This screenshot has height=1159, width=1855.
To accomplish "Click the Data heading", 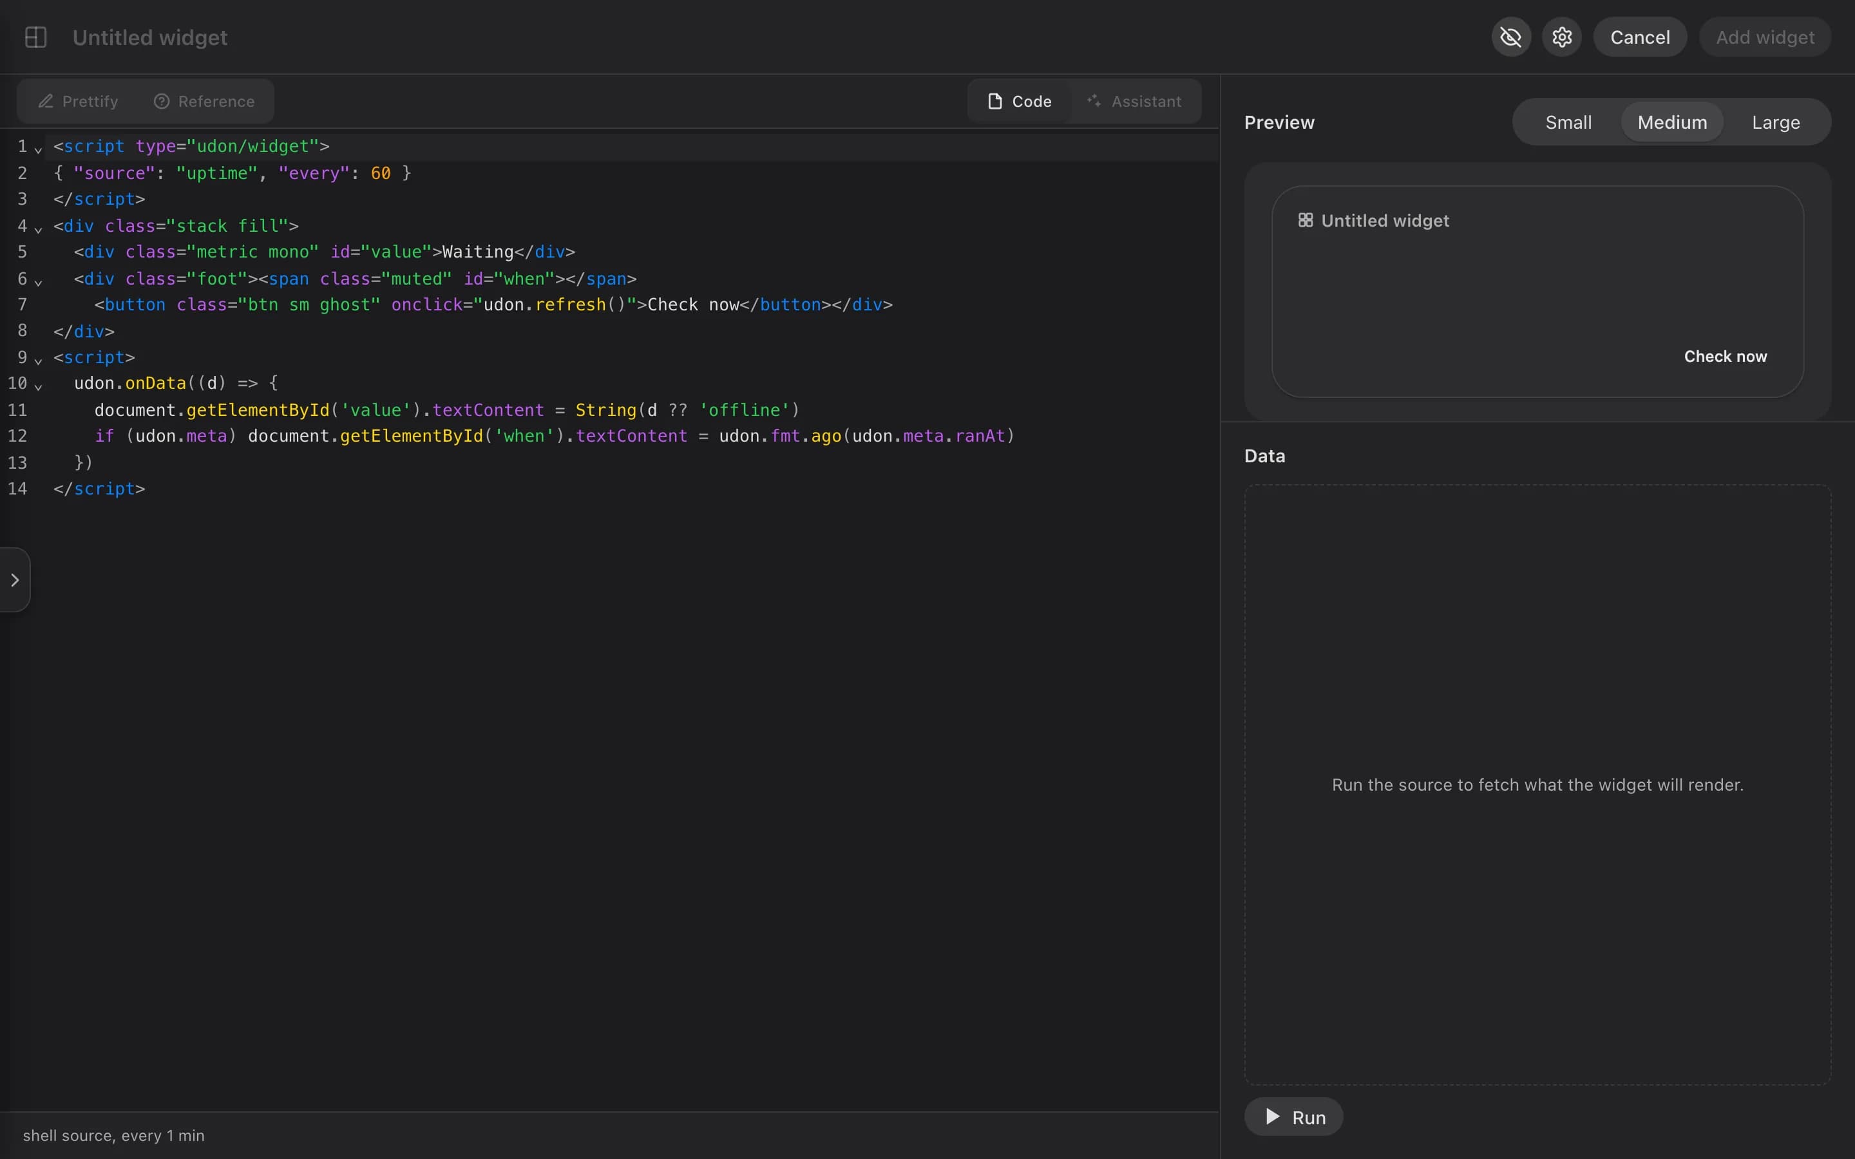I will click(x=1265, y=456).
